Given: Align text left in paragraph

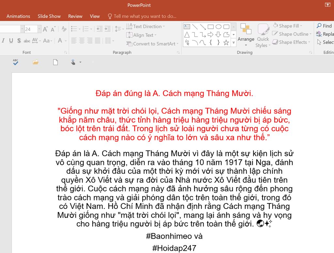Looking at the screenshot, I should (x=74, y=40).
